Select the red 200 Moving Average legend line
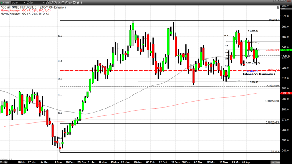This screenshot has width=292, height=164. point(25,10)
